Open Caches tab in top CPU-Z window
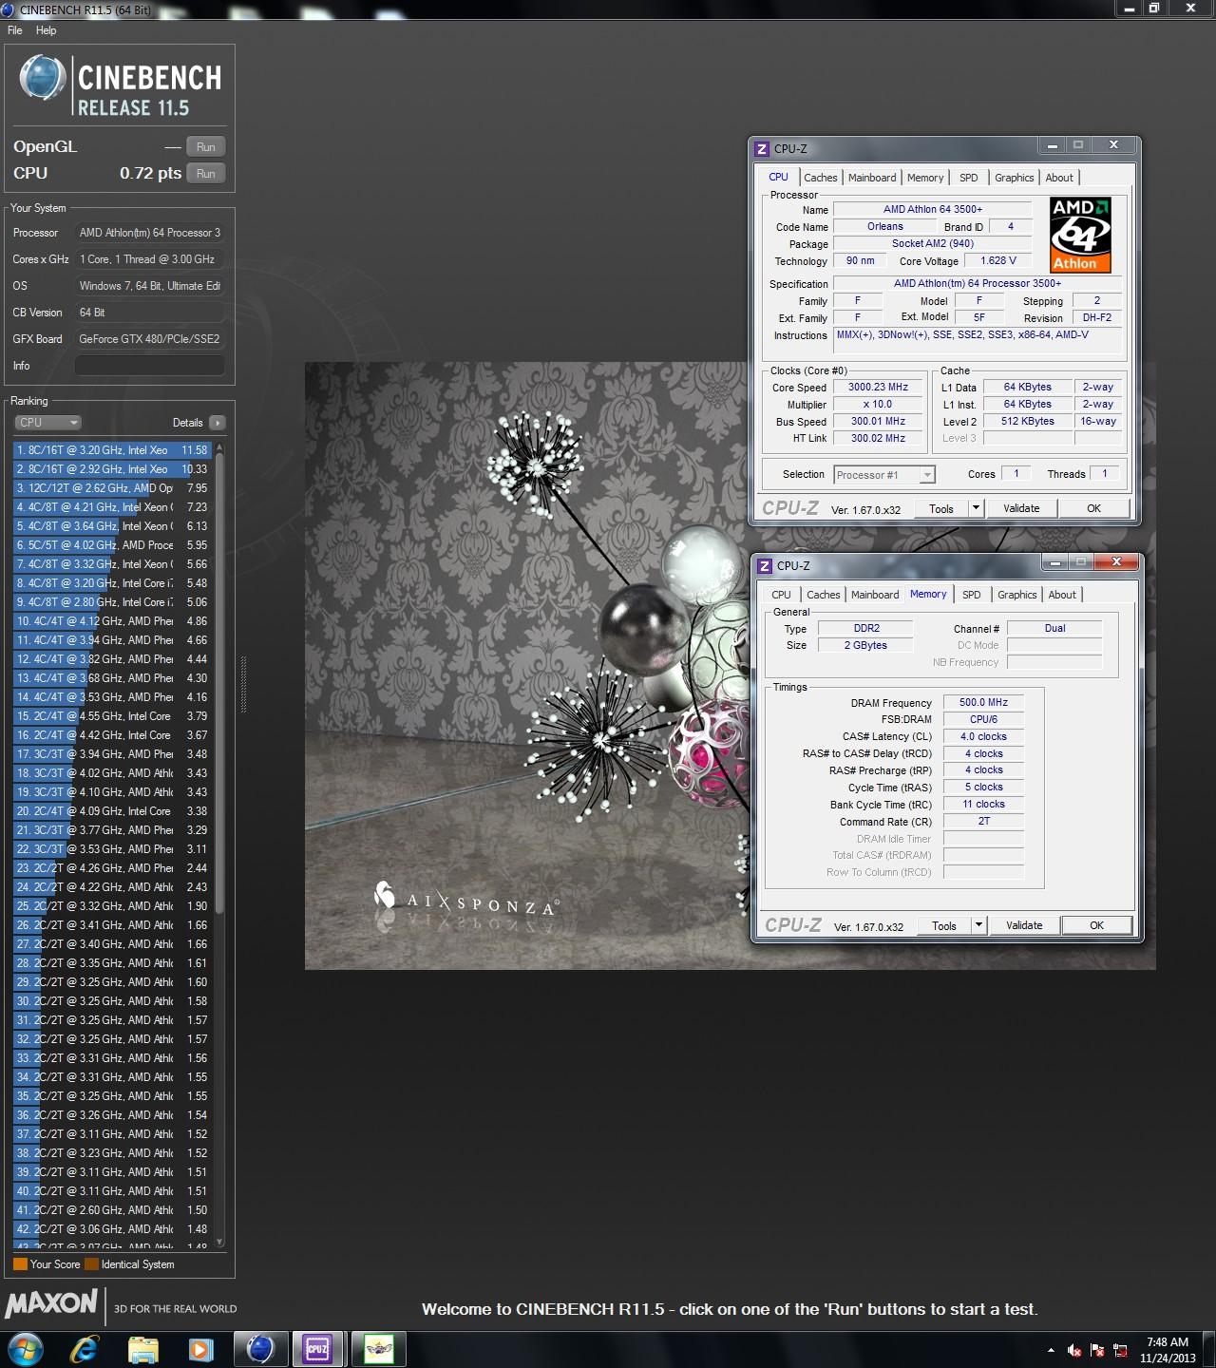Viewport: 1216px width, 1368px height. coord(821,178)
